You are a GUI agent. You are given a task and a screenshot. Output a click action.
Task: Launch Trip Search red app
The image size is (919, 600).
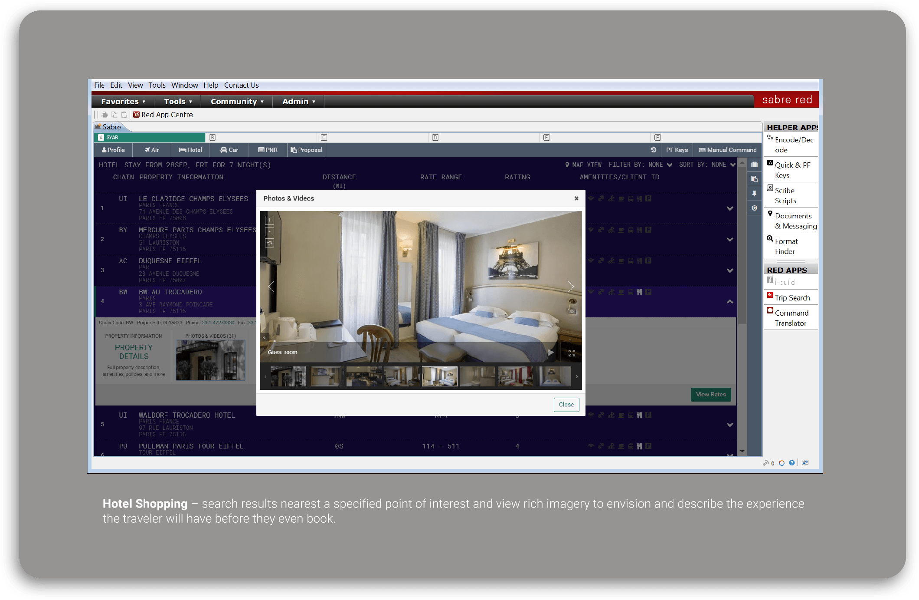tap(791, 298)
